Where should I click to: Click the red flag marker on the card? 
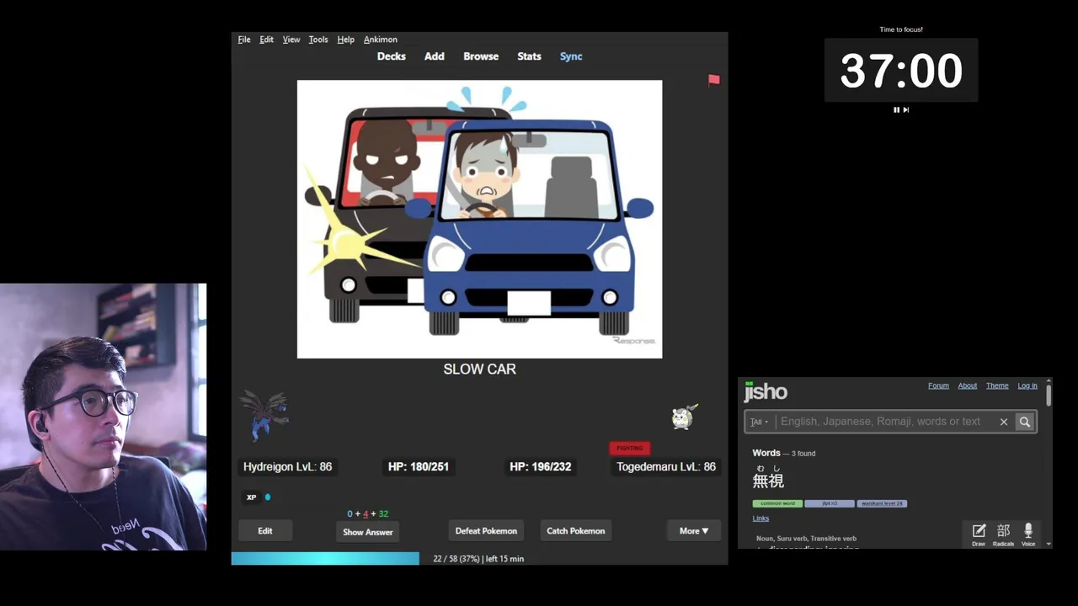714,80
